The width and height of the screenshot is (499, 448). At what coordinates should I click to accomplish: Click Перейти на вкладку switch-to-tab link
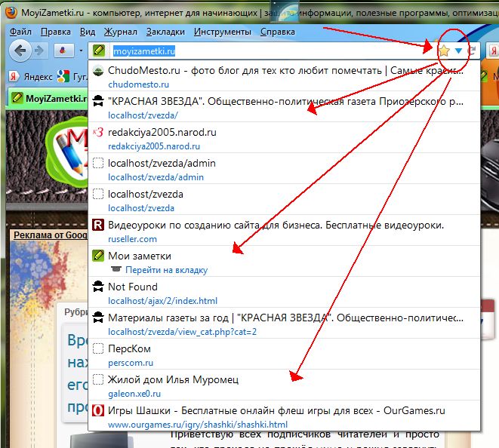click(166, 270)
